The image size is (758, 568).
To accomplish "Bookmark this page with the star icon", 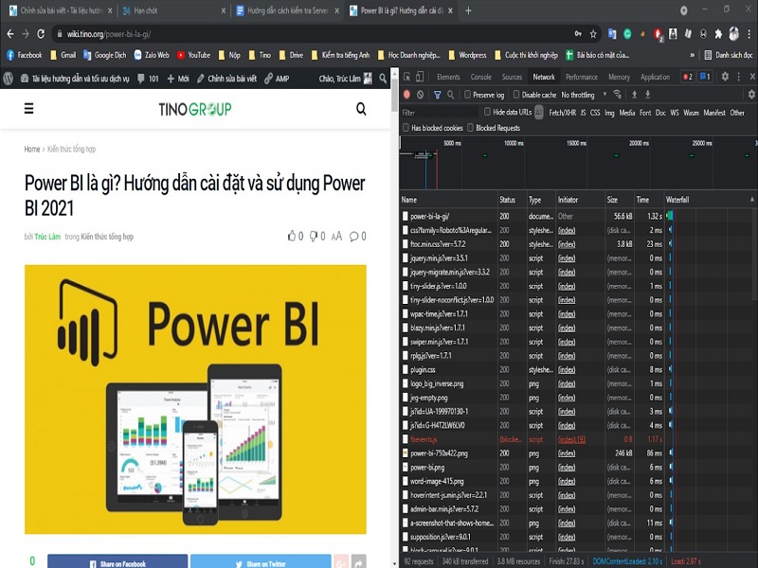I will pos(593,34).
